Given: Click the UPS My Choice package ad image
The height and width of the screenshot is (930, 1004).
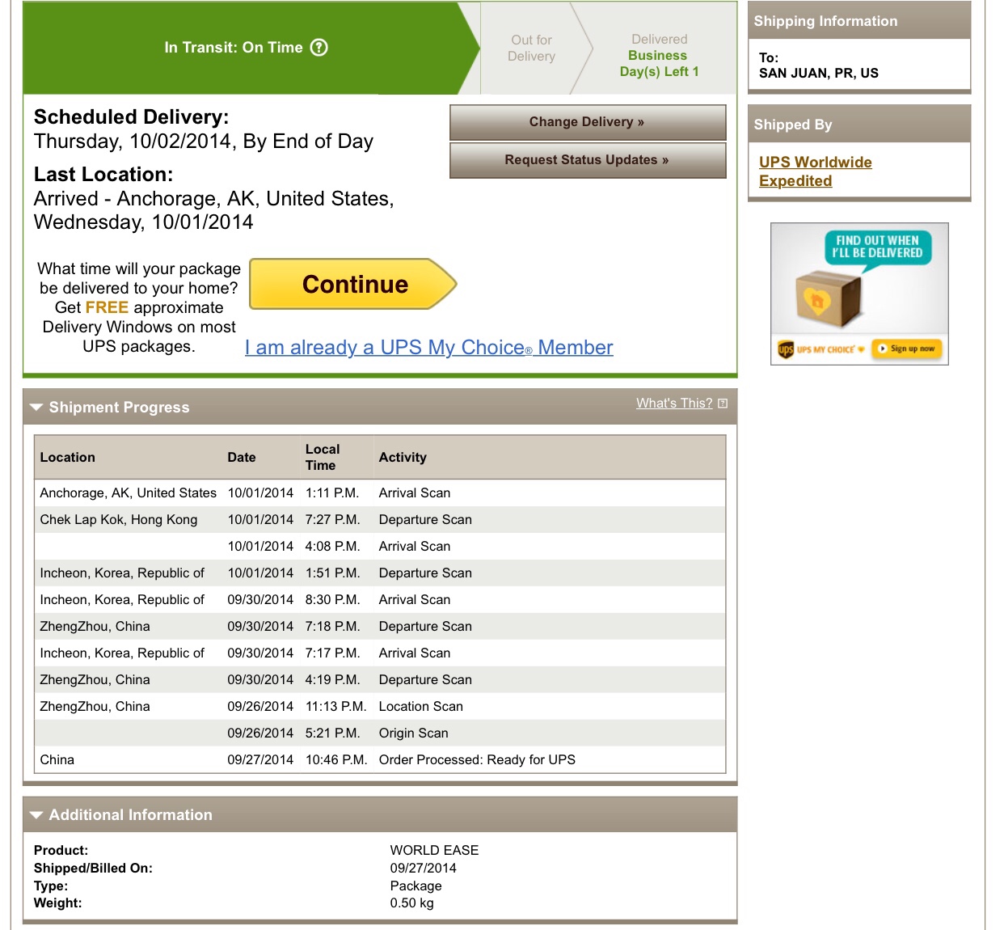Looking at the screenshot, I should pyautogui.click(x=859, y=294).
